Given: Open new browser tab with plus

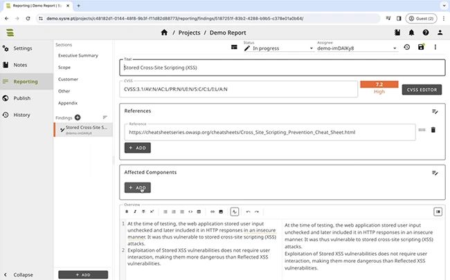Looking at the screenshot, I should [x=78, y=6].
